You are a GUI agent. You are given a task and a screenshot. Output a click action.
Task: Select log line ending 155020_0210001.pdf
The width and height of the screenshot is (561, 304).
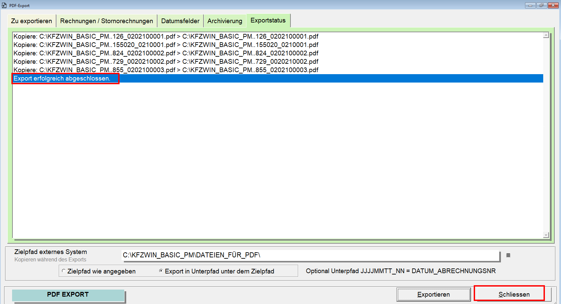(278, 45)
